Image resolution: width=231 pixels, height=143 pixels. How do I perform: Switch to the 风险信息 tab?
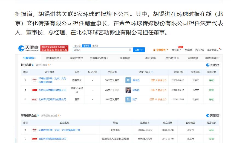click(x=125, y=58)
